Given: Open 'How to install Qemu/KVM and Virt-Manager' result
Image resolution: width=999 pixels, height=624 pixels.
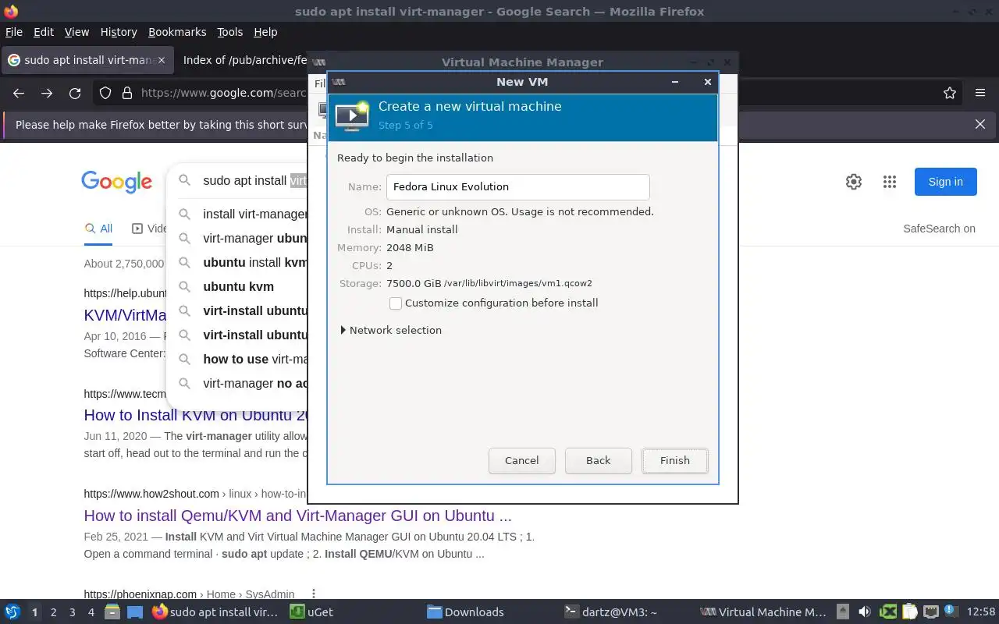Looking at the screenshot, I should [x=297, y=516].
